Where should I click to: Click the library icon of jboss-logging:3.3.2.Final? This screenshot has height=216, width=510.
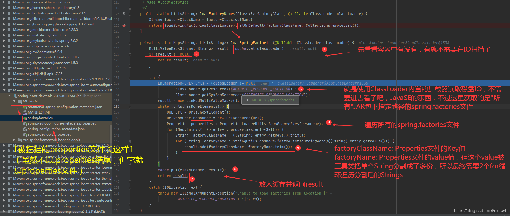coord(10,24)
